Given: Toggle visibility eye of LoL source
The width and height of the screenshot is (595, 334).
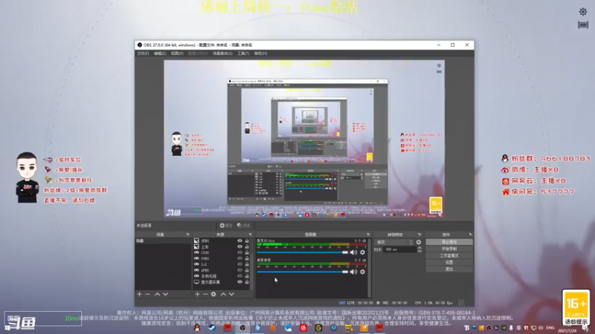Looking at the screenshot, I should point(239,264).
